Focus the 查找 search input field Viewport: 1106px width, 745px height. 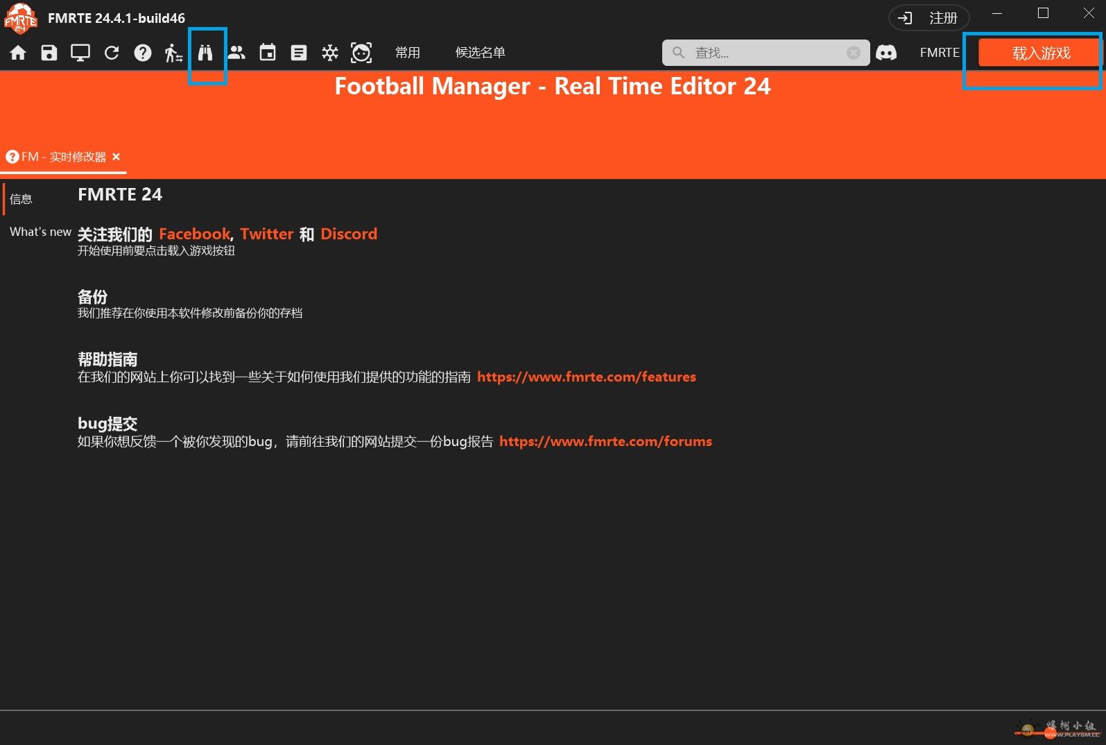[x=766, y=53]
